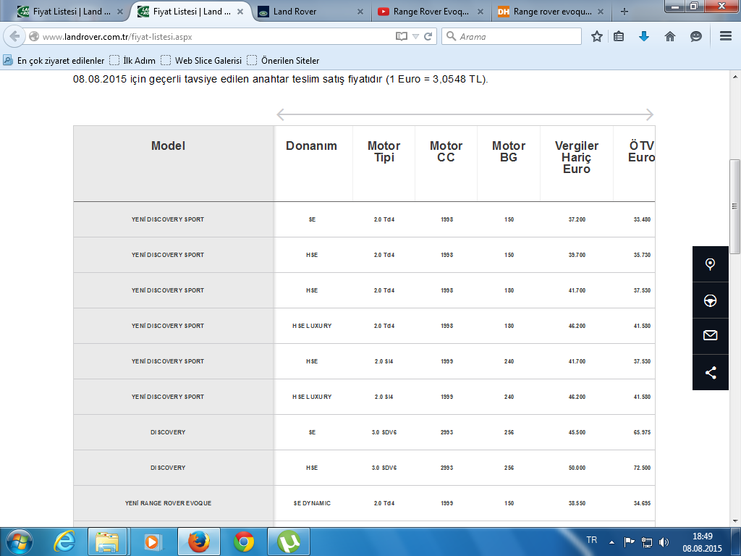Launch Internet Explorer from the taskbar
The width and height of the screenshot is (741, 556).
(64, 542)
